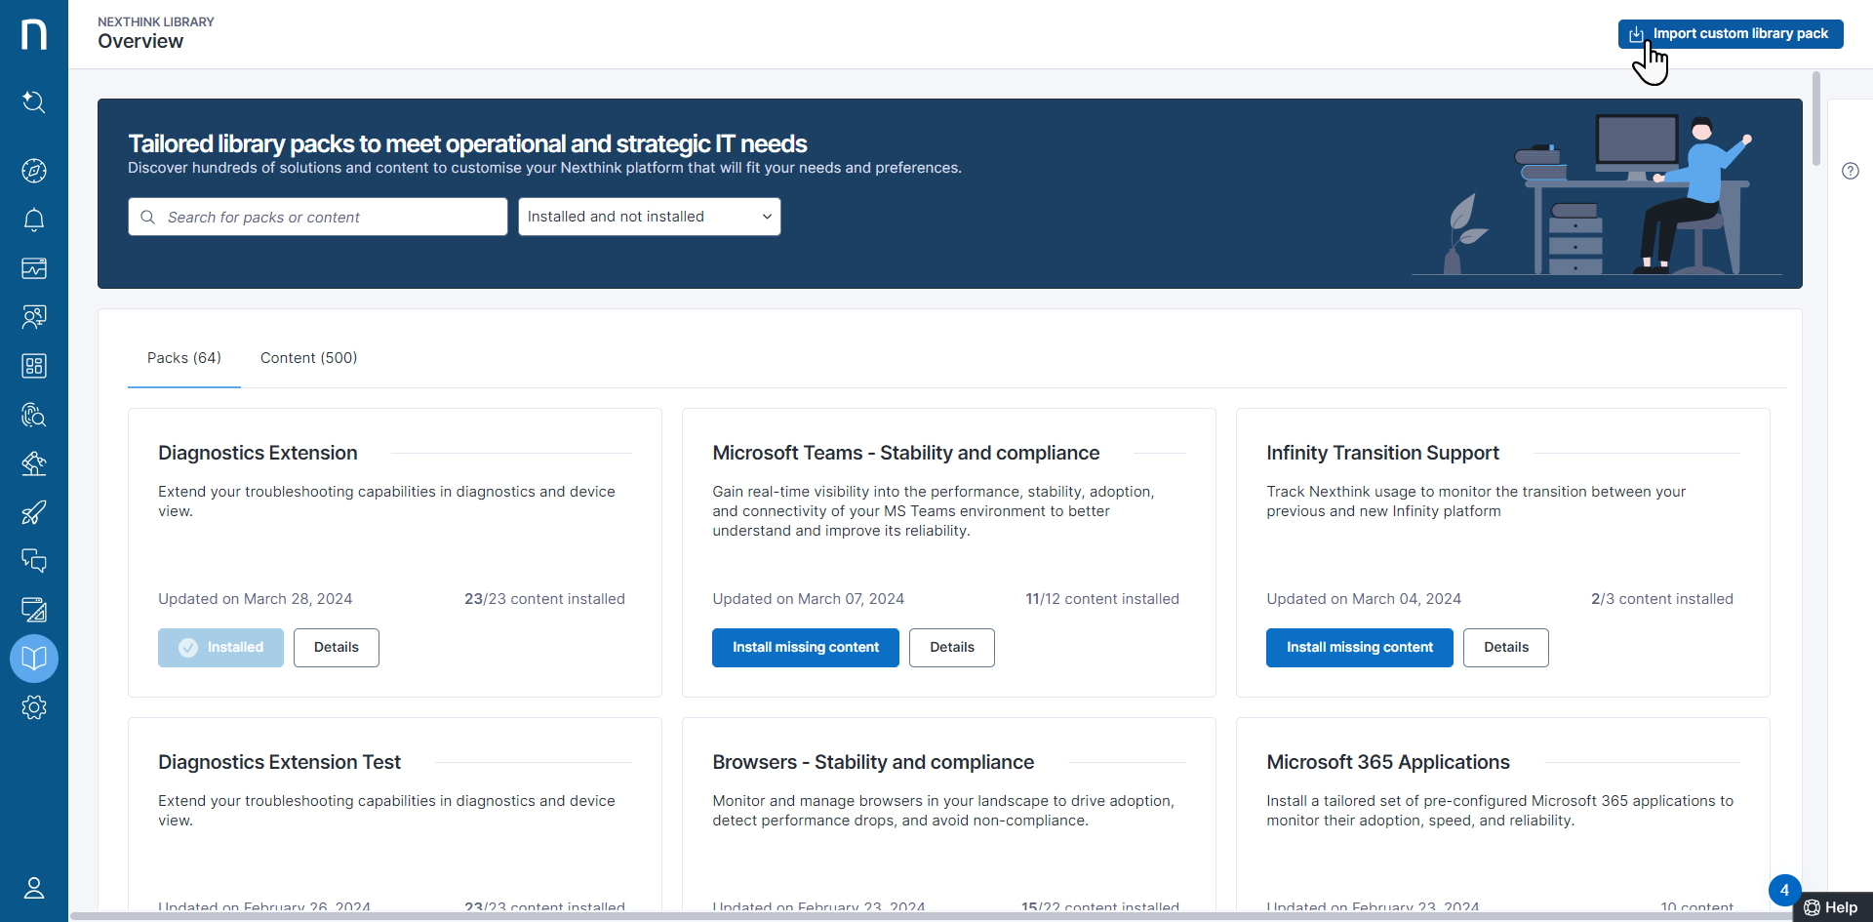This screenshot has width=1873, height=922.
Task: Open the alerts bell icon
Action: pos(34,220)
